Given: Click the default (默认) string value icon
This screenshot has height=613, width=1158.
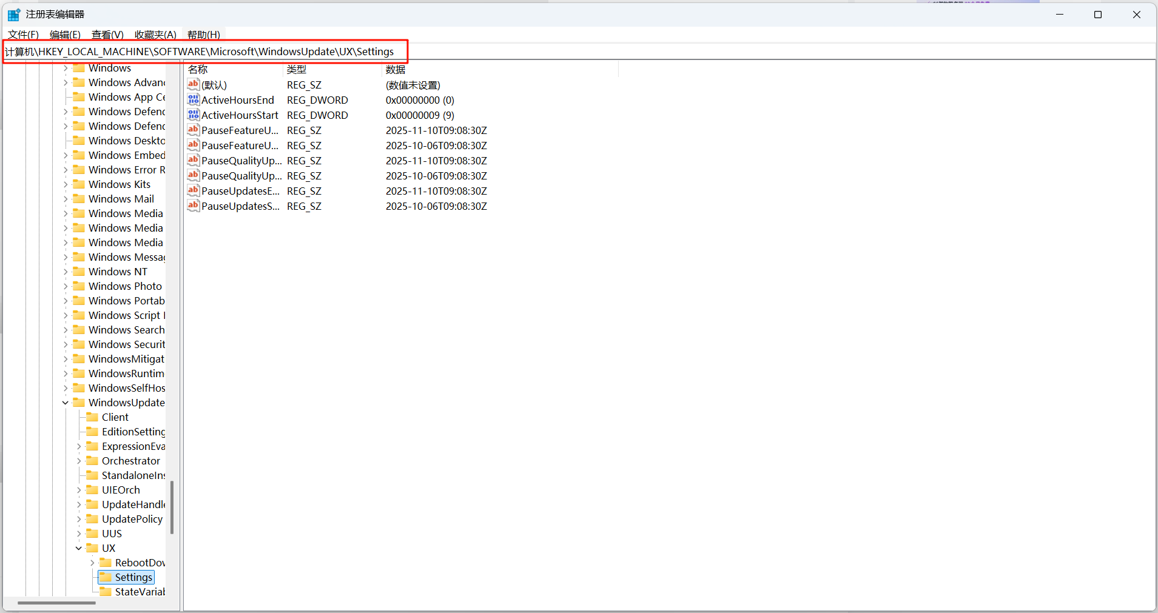Looking at the screenshot, I should 193,84.
